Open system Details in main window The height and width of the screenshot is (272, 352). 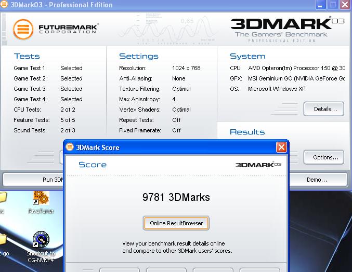tap(324, 109)
